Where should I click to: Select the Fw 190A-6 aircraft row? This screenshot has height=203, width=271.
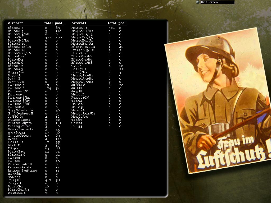[35, 88]
